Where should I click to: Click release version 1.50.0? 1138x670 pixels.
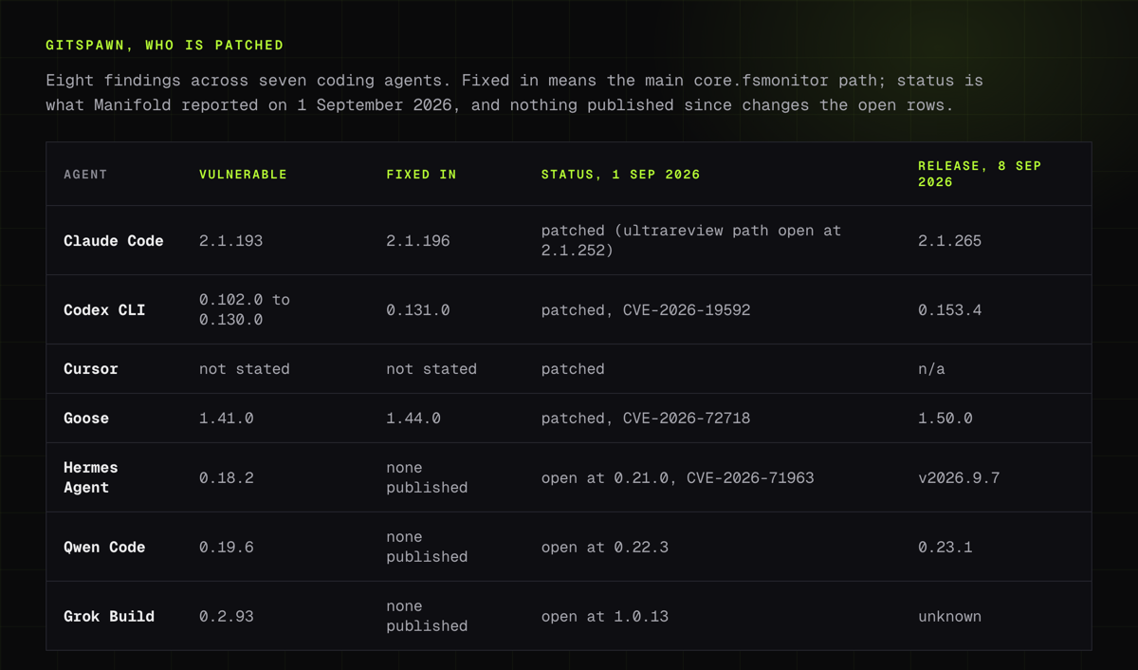[x=945, y=419]
